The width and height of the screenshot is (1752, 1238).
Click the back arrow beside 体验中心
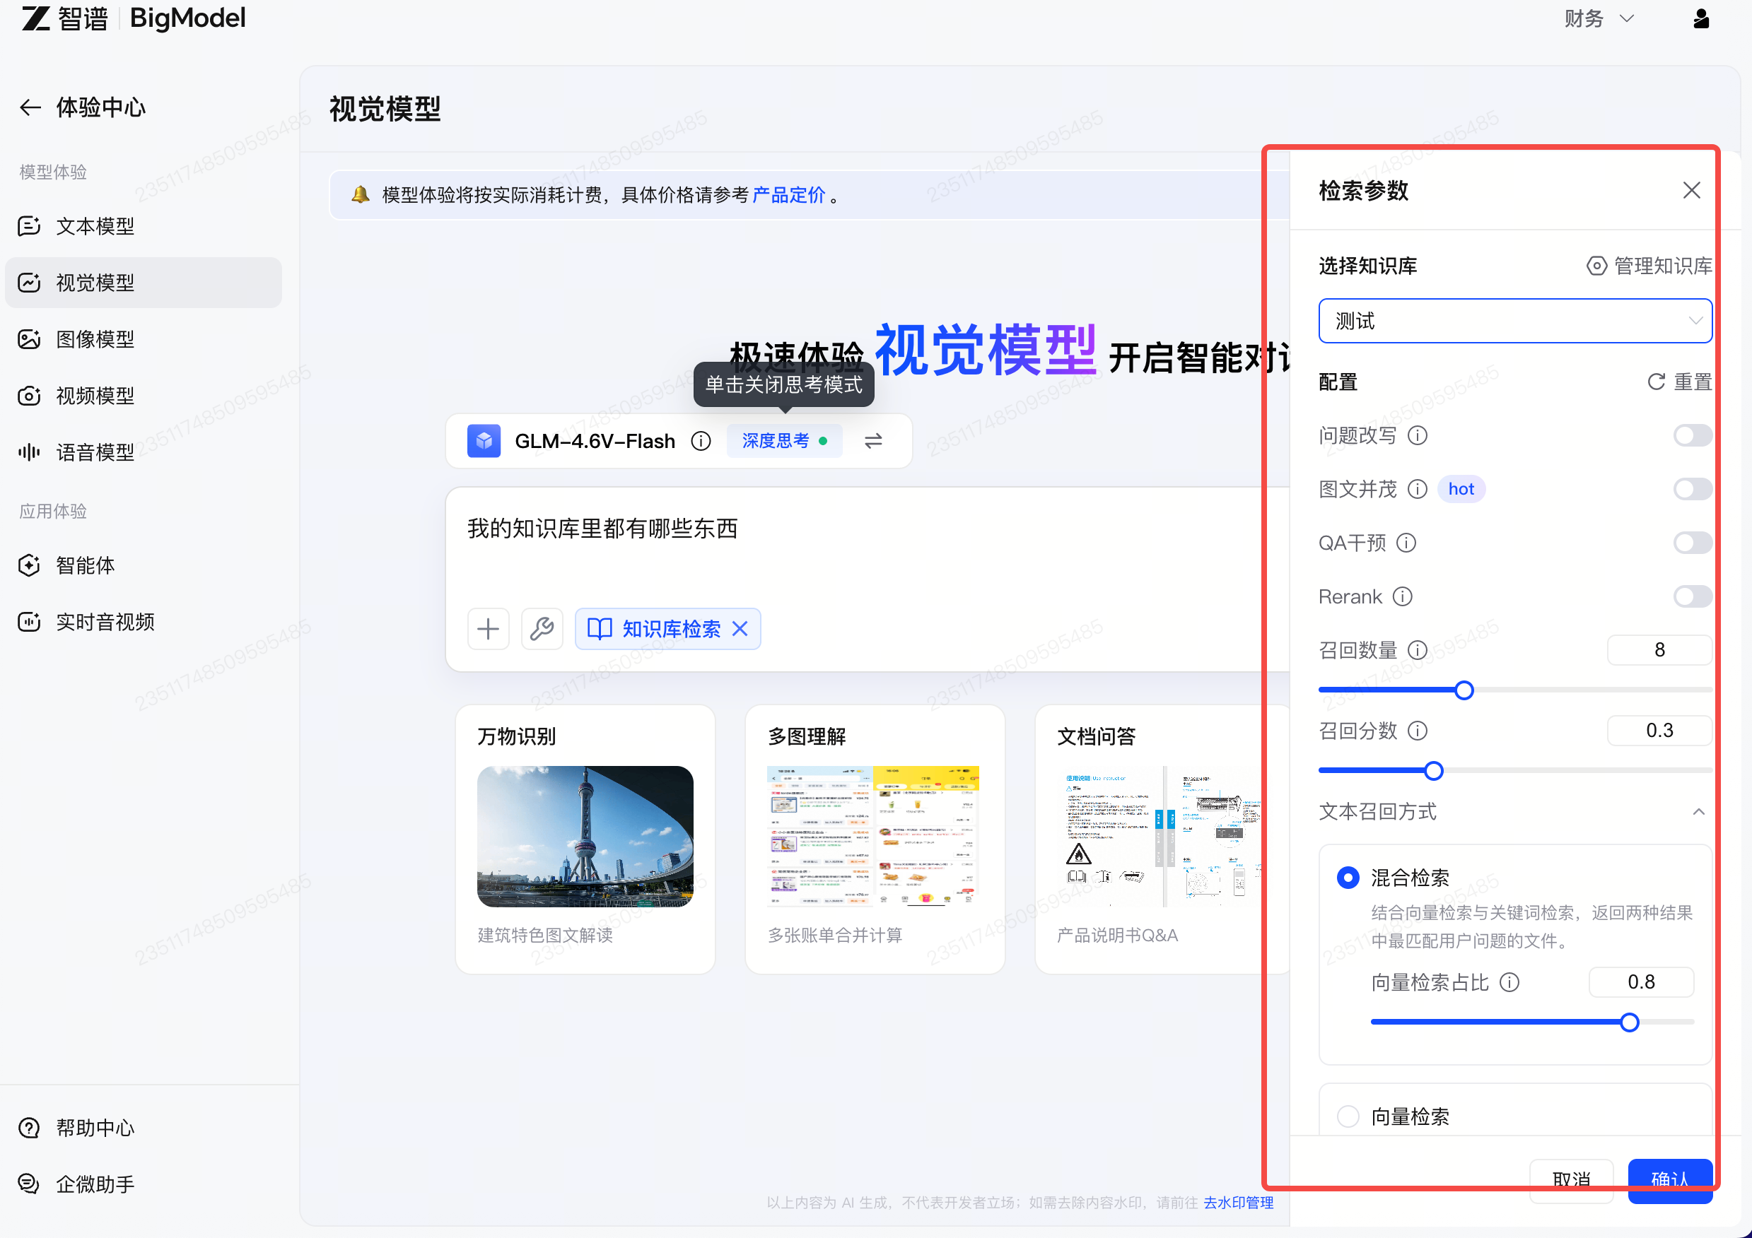[x=30, y=107]
